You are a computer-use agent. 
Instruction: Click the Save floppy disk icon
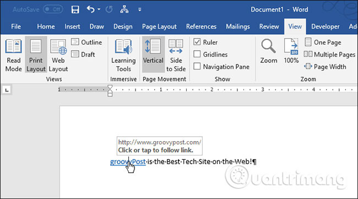[x=75, y=9]
